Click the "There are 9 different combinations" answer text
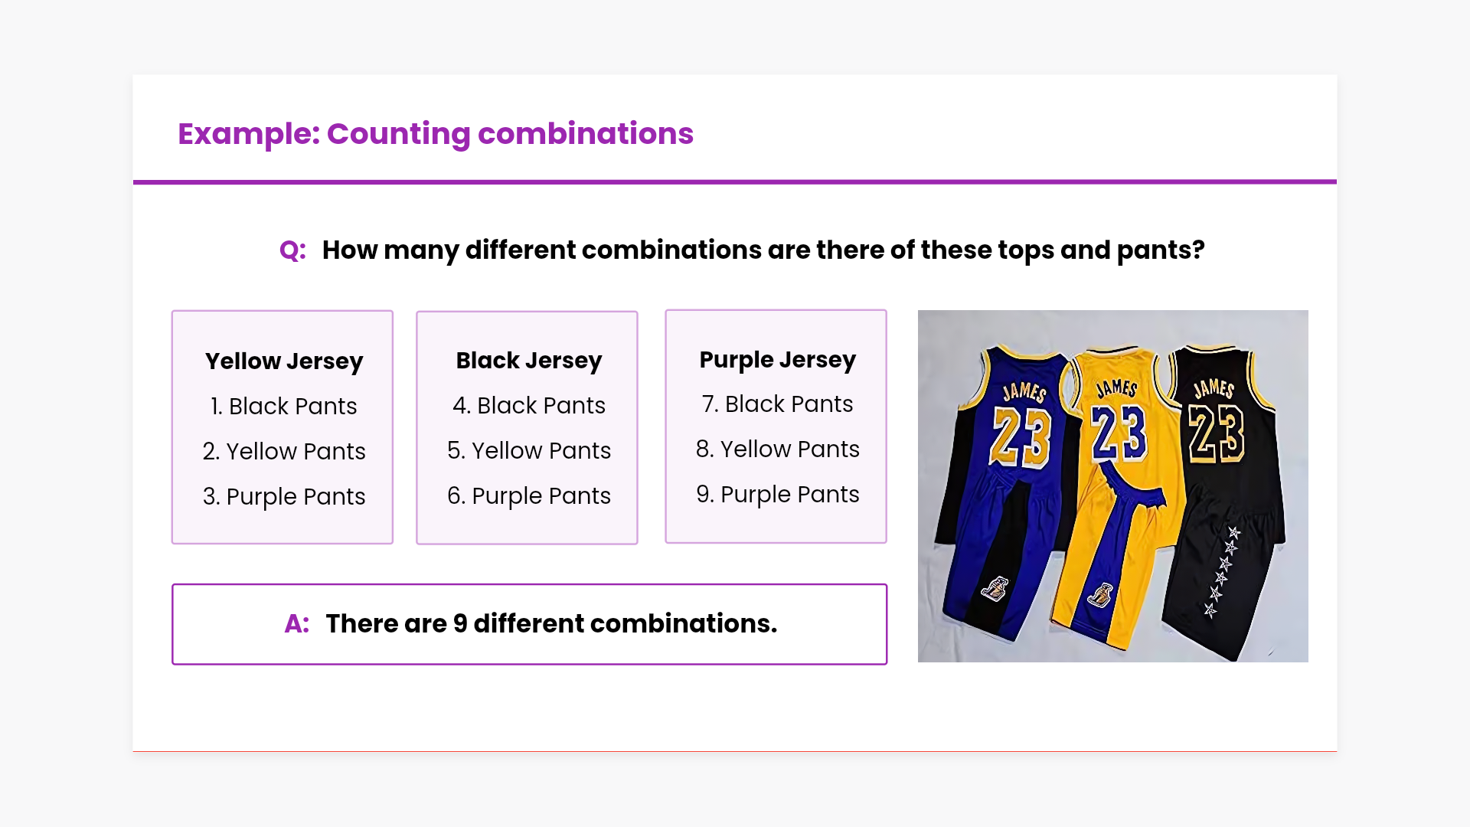The height and width of the screenshot is (827, 1470). coord(551,624)
